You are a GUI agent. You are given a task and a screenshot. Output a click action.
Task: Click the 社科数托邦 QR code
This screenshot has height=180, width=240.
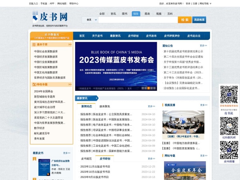pos(229,126)
